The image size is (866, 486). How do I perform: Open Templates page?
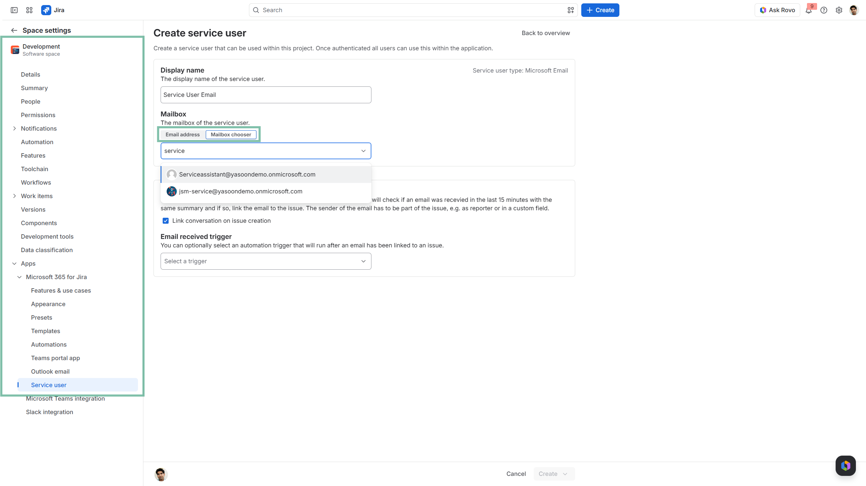coord(46,331)
